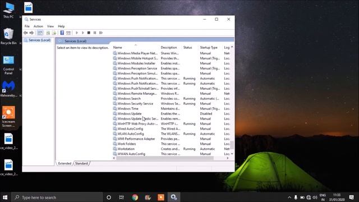Open Icecream Screen Recorder taskbar icon
Viewport: 359px width, 202px height.
161,197
